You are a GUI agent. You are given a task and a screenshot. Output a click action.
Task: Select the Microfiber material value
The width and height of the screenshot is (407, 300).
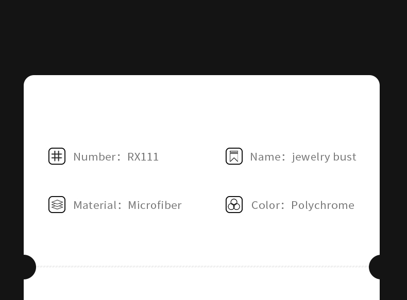point(155,205)
